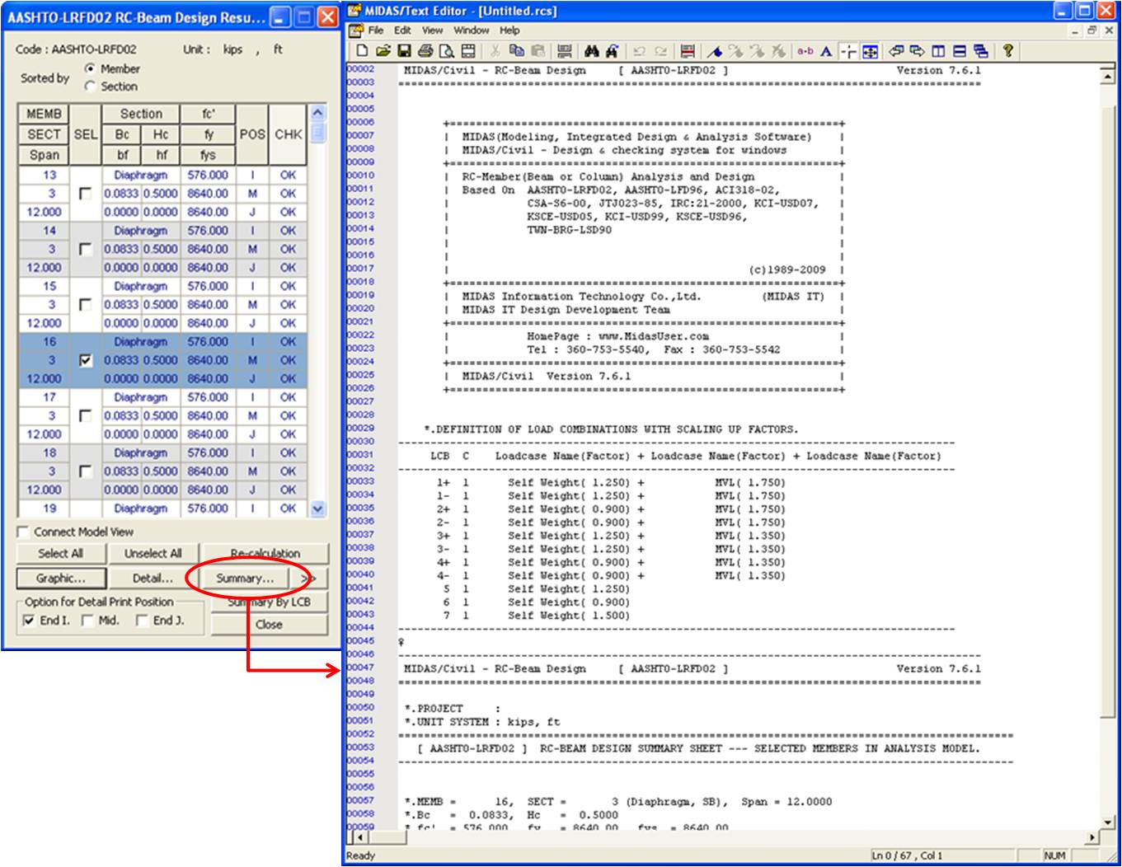Click the CHK column header

pyautogui.click(x=289, y=134)
